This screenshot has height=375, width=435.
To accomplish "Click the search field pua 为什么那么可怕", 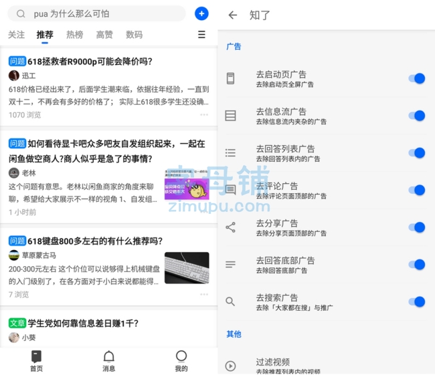I will coord(96,13).
